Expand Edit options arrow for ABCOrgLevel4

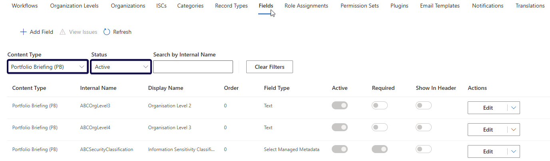[x=514, y=130]
